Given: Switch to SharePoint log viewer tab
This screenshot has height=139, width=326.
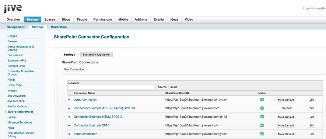Looking at the screenshot, I should 97,54.
